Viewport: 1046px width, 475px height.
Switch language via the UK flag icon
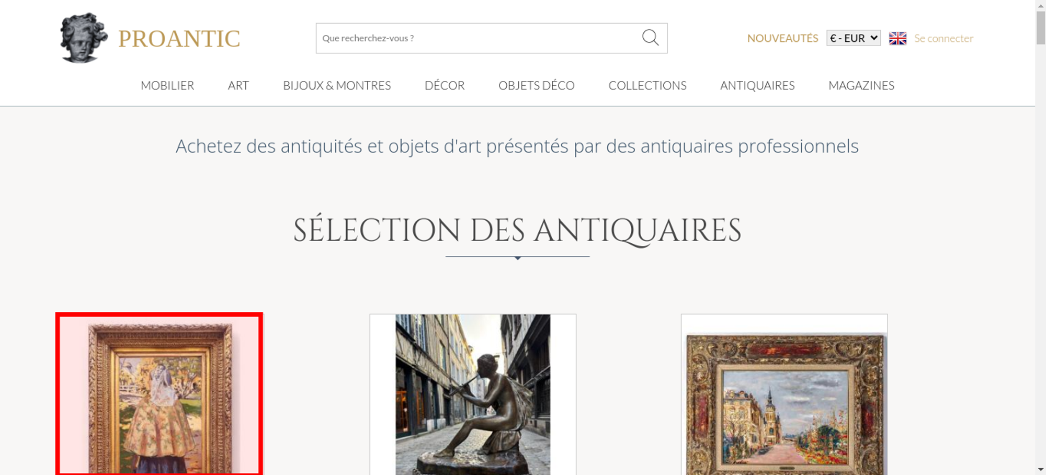[897, 38]
